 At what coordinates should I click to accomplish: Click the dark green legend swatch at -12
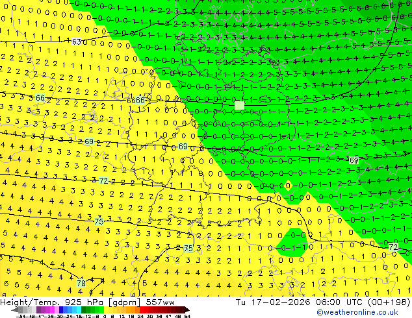click(x=84, y=310)
